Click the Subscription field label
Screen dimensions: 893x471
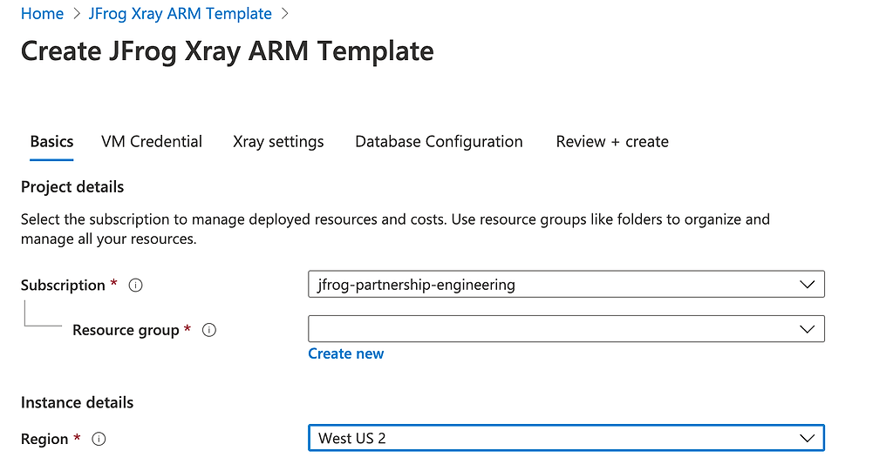coord(63,285)
